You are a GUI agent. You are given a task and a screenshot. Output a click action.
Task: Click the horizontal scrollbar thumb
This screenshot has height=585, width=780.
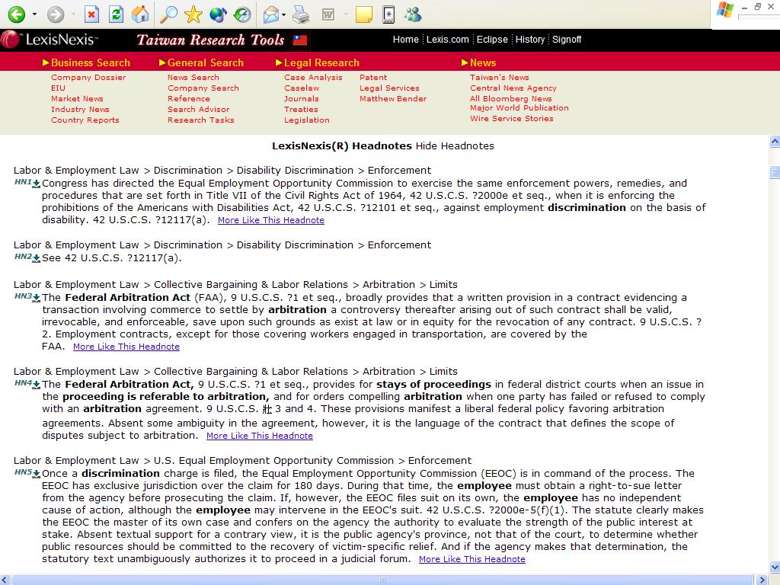(382, 580)
